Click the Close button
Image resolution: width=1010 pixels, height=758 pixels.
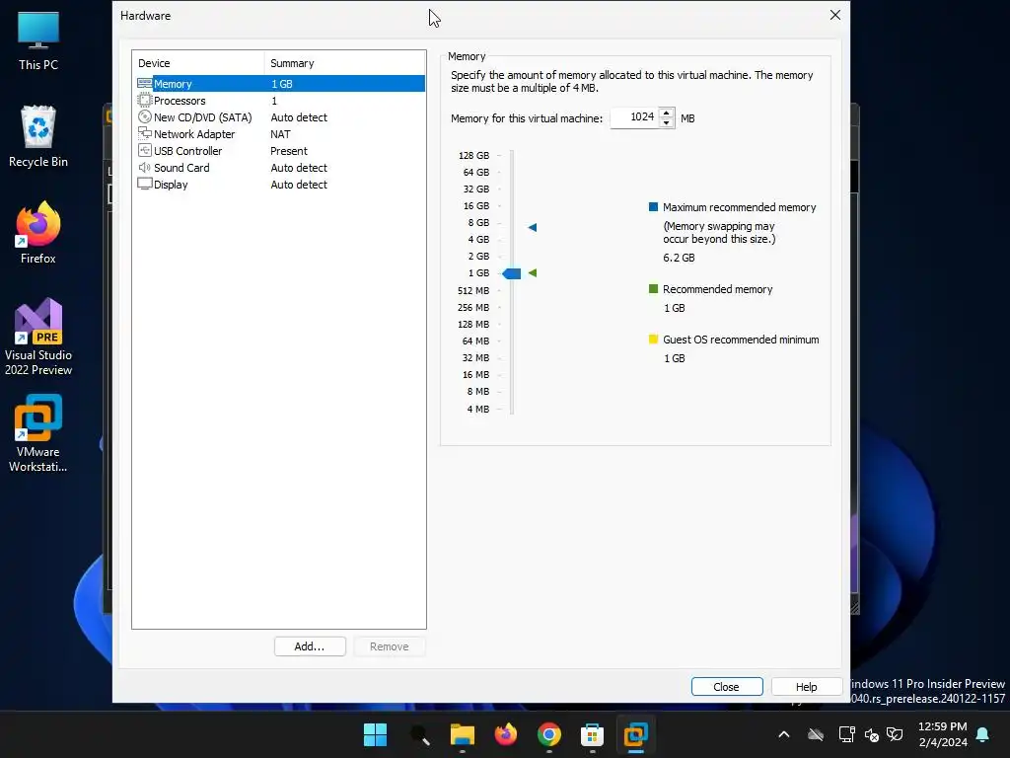727,687
